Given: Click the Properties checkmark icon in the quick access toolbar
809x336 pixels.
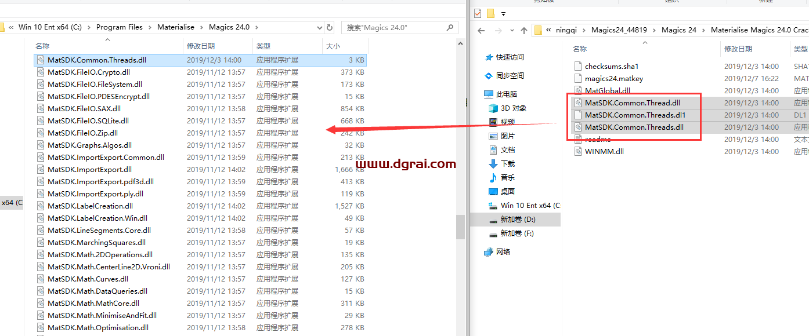Looking at the screenshot, I should pyautogui.click(x=478, y=13).
